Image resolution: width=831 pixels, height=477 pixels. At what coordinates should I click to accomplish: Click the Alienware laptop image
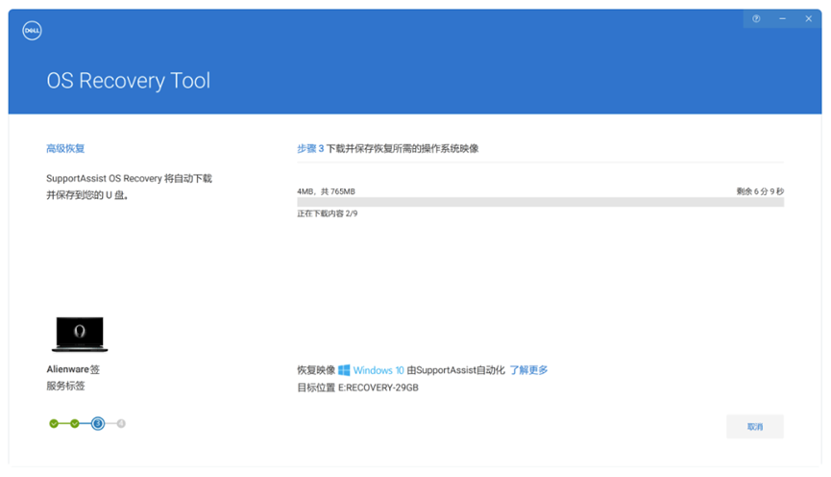(80, 335)
